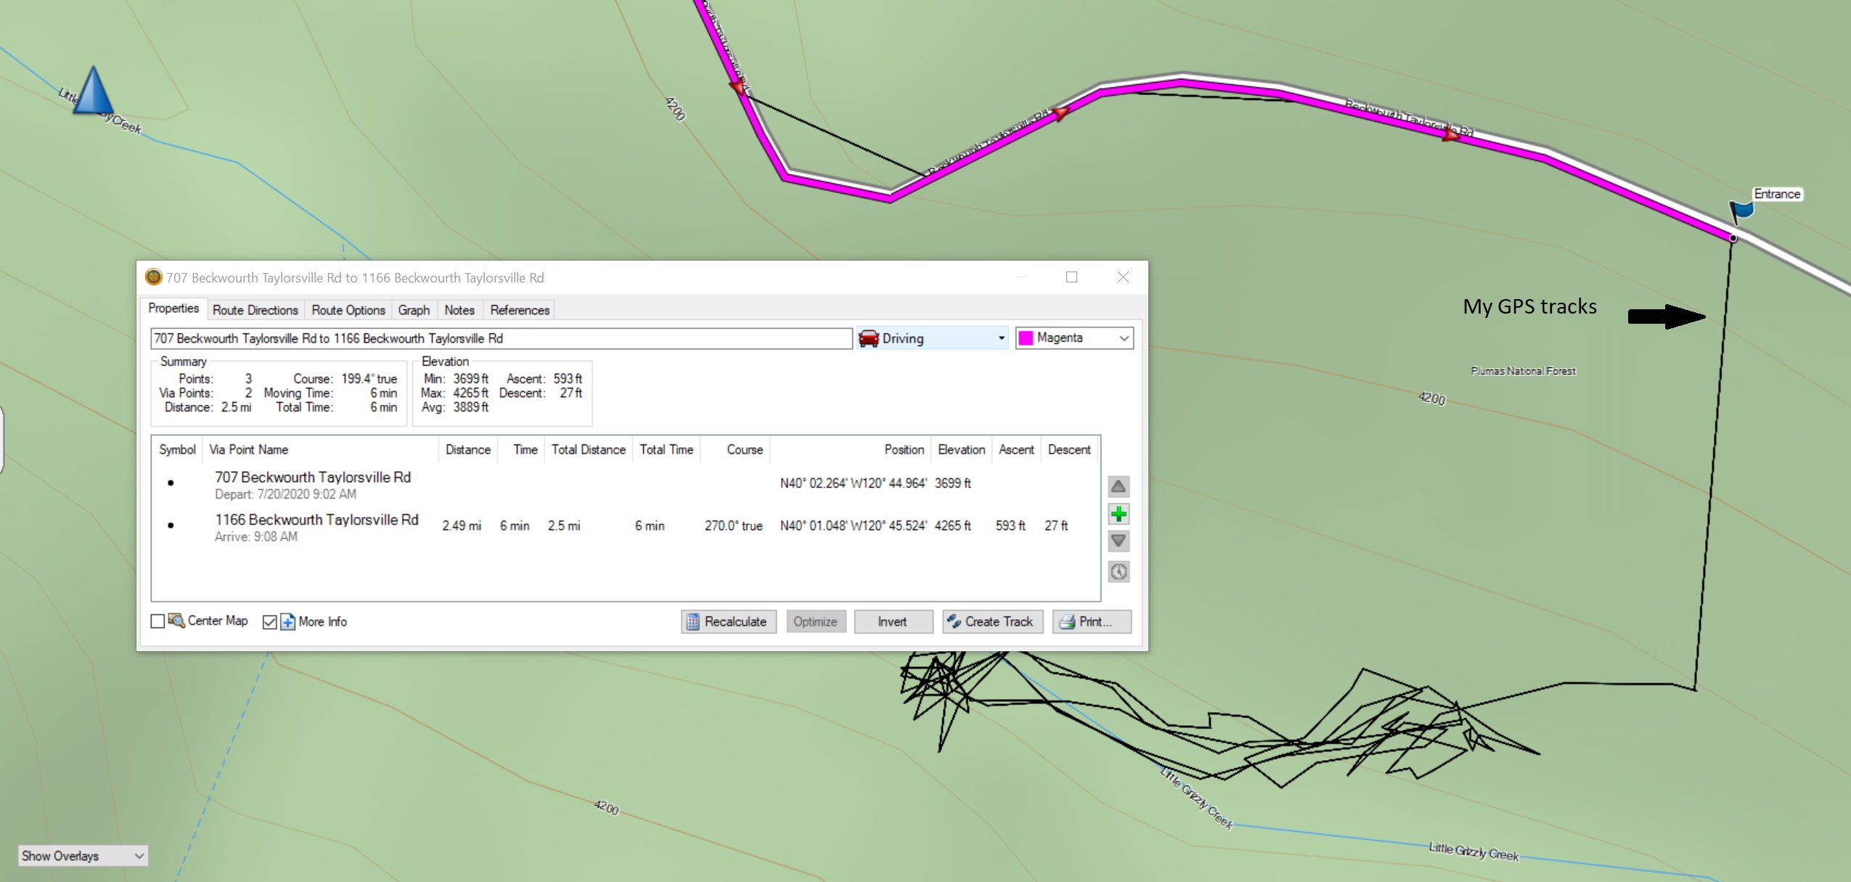Open the Graph tab
Image resolution: width=1851 pixels, height=882 pixels.
[x=414, y=310]
